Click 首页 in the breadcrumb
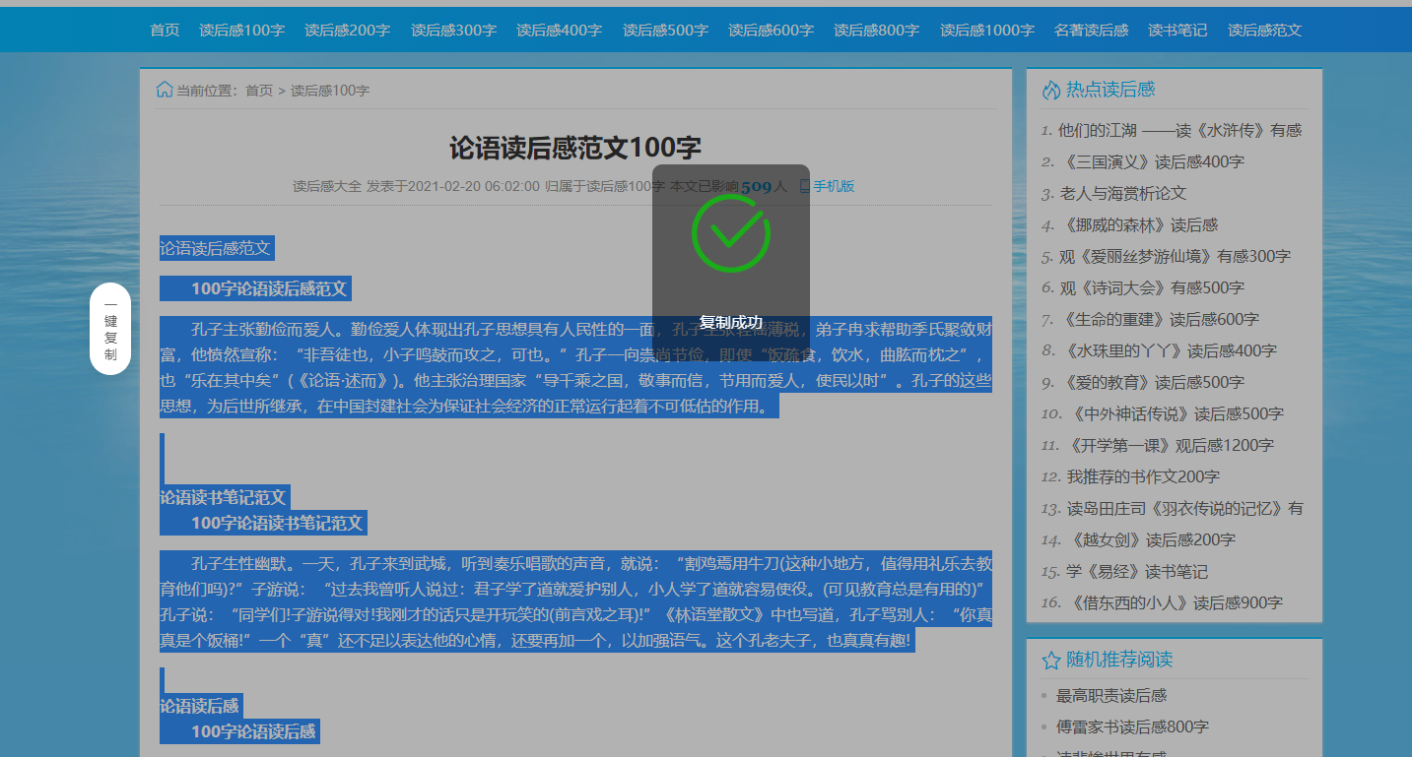The height and width of the screenshot is (757, 1412). pos(259,91)
